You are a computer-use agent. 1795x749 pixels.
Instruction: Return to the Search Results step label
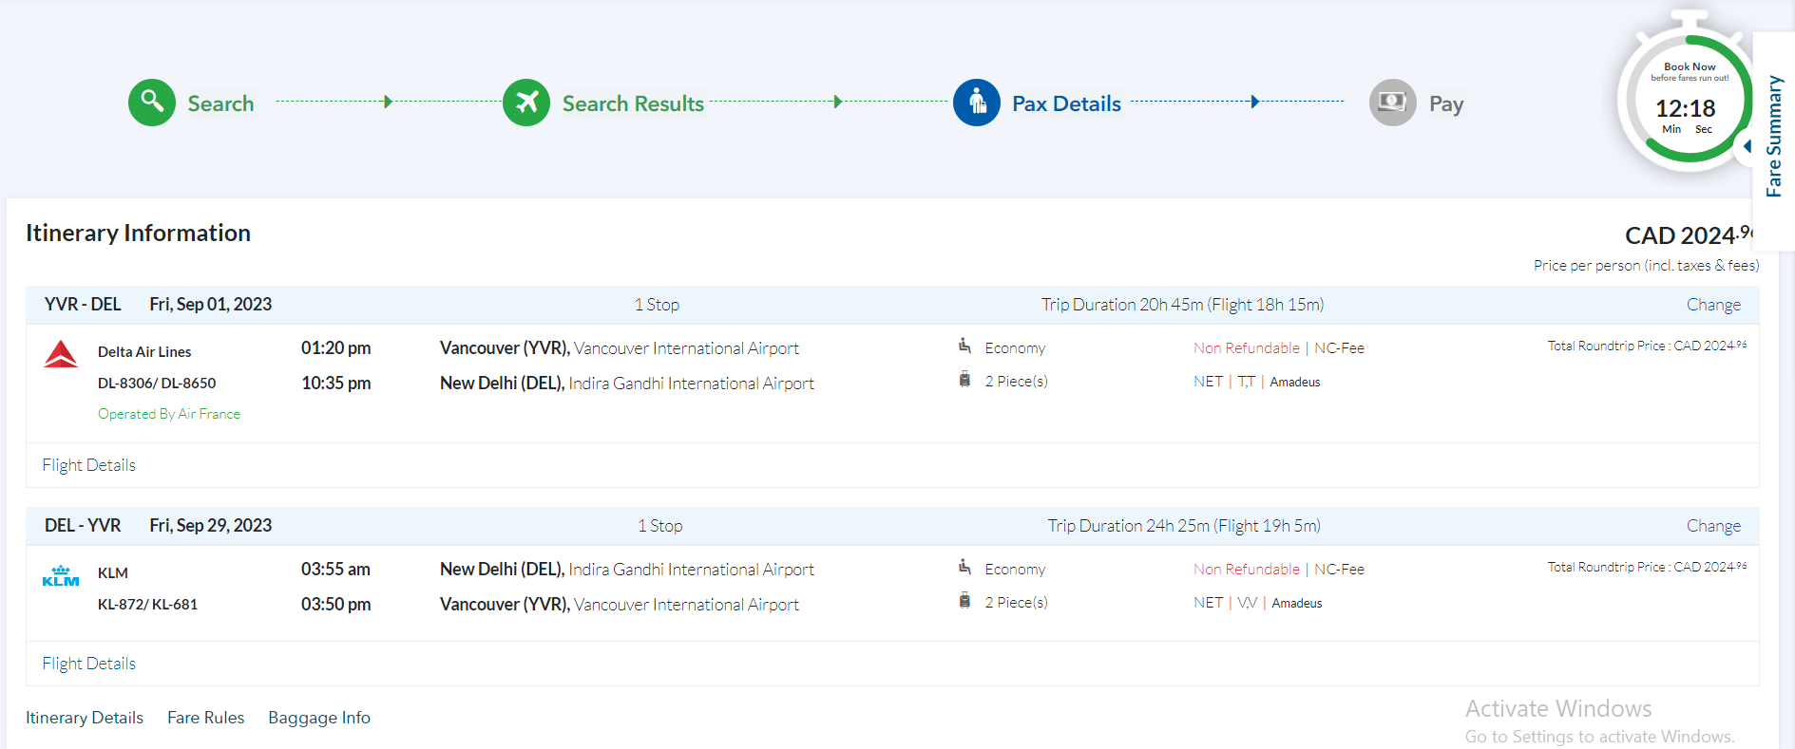pyautogui.click(x=633, y=103)
